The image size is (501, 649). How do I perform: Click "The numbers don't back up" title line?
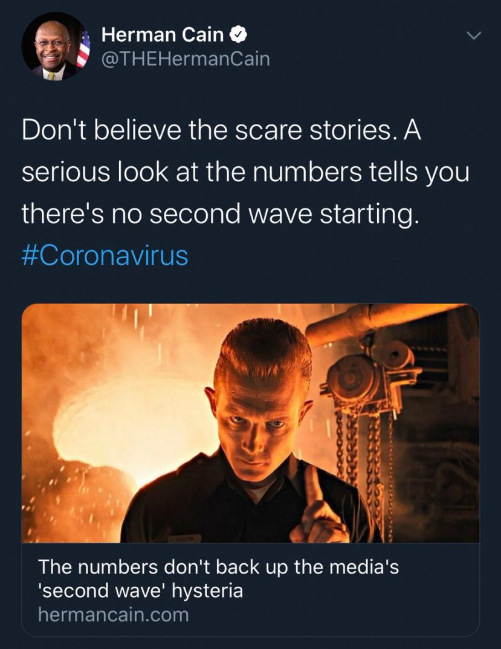click(x=219, y=567)
